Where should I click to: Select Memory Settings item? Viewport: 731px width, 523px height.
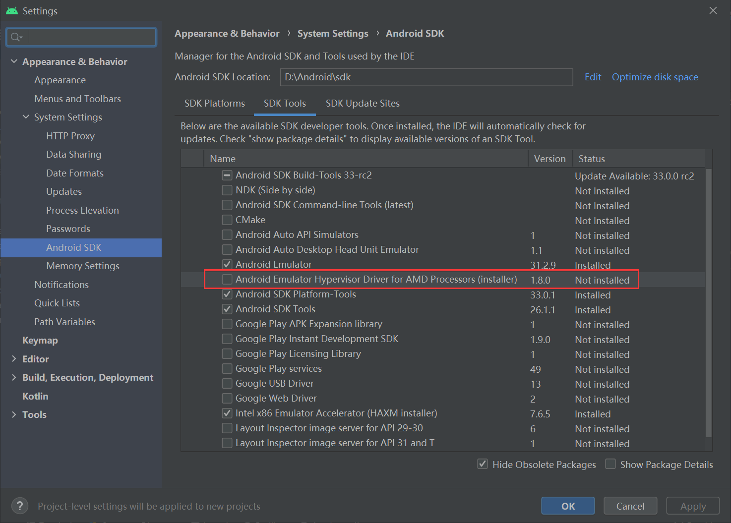click(83, 266)
